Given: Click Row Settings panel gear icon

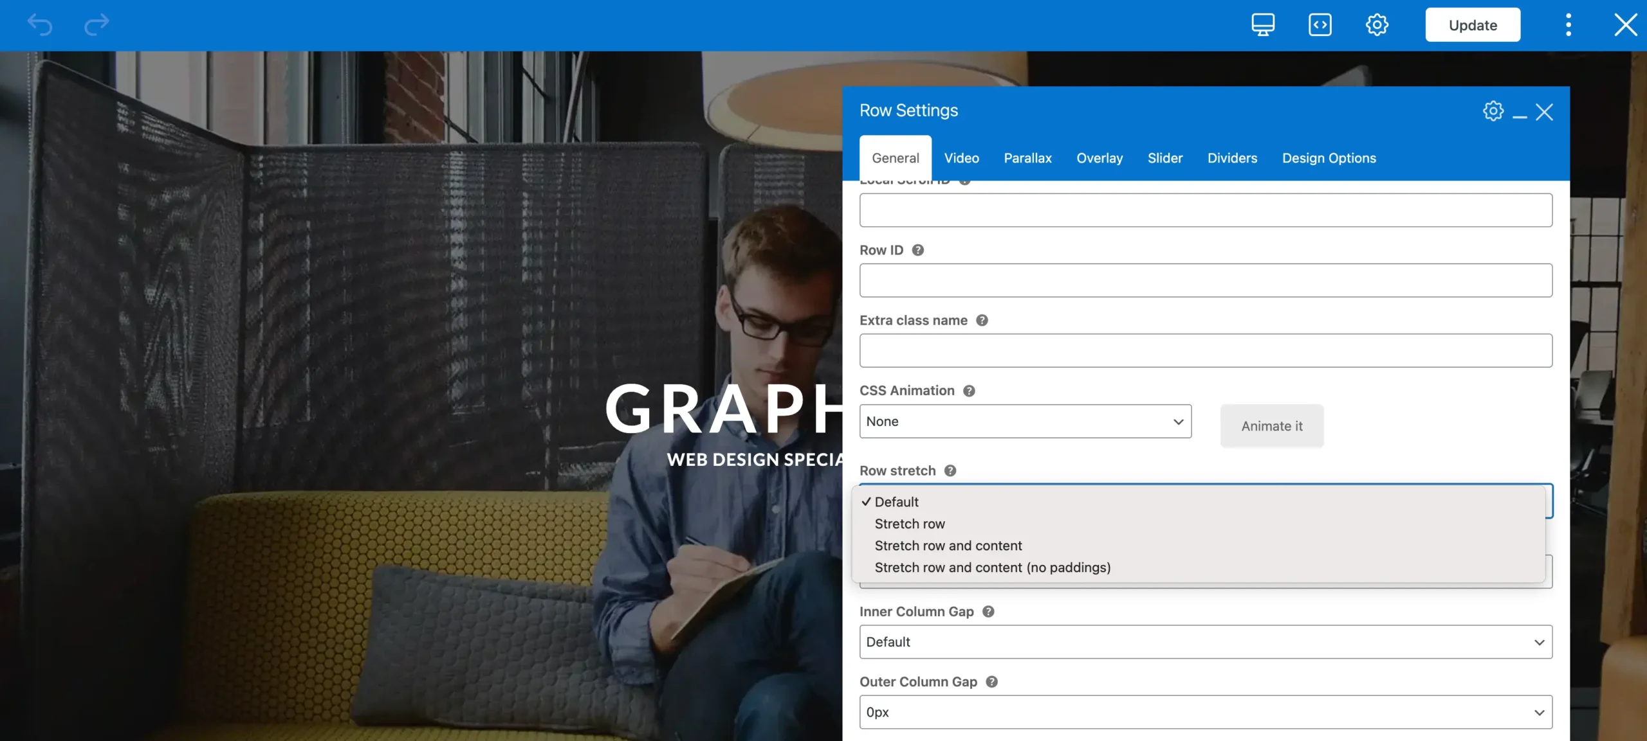Looking at the screenshot, I should pyautogui.click(x=1493, y=111).
